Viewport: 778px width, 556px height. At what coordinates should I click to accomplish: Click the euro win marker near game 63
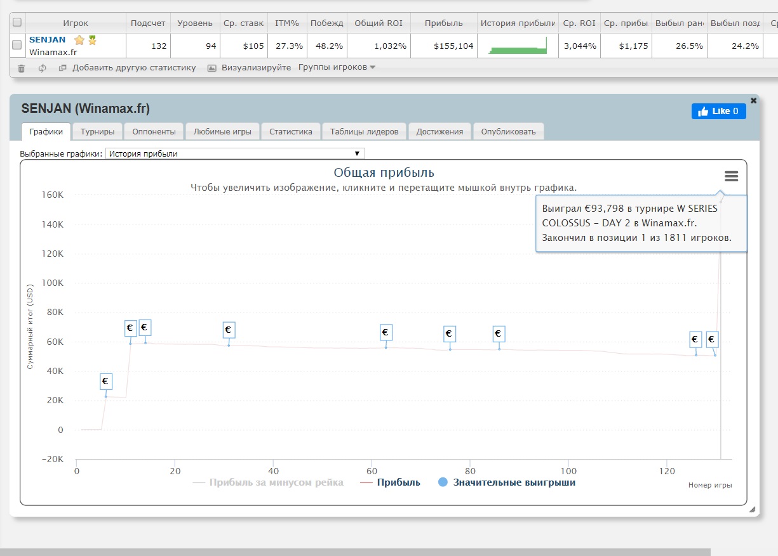click(x=386, y=333)
